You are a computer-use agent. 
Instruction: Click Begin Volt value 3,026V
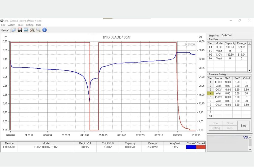click(x=85, y=147)
